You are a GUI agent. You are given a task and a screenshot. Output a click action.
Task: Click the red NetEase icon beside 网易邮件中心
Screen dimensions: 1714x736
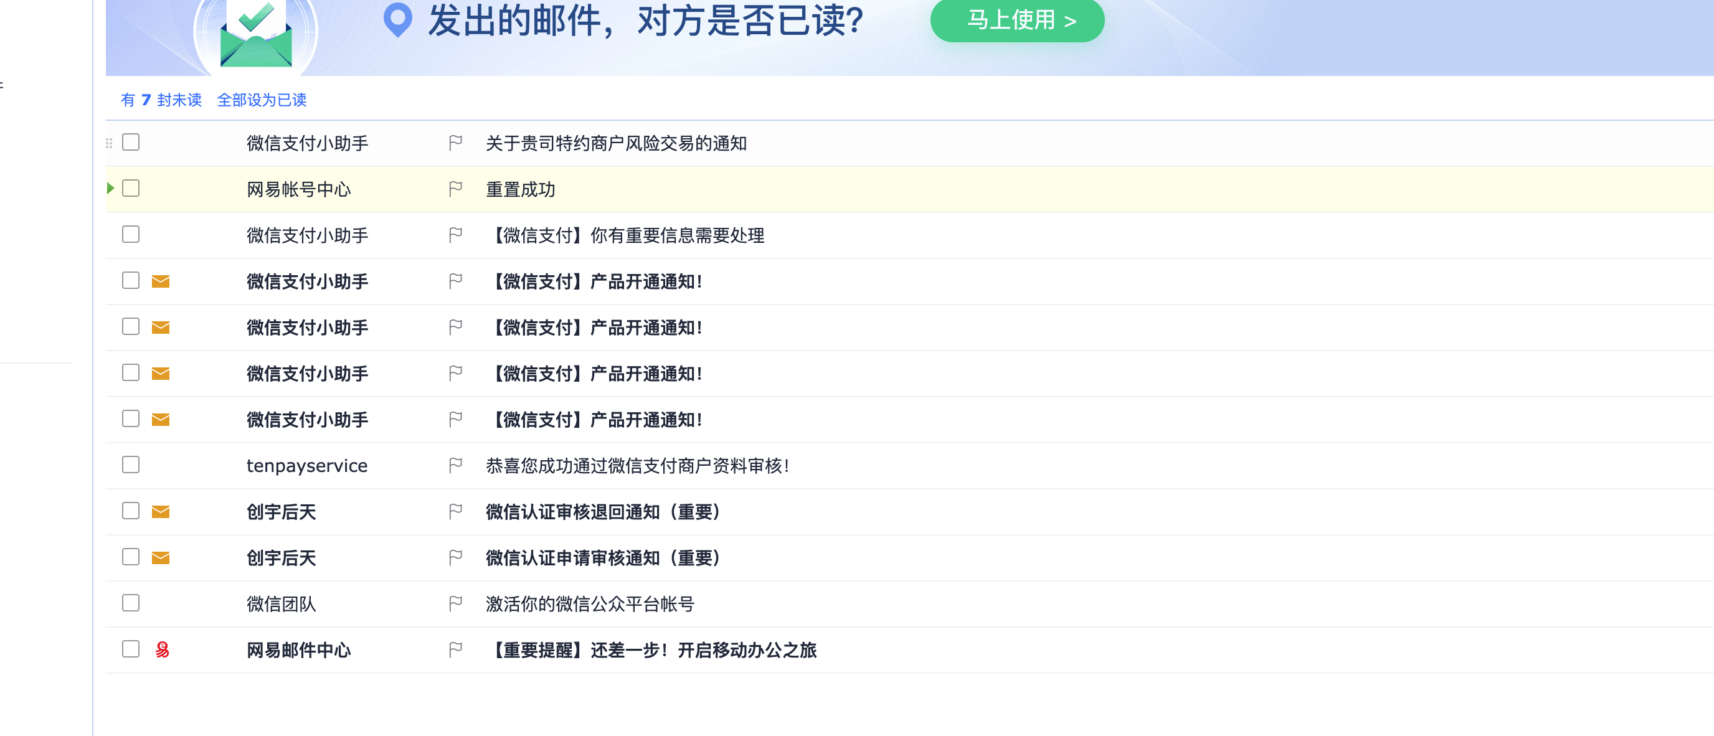click(162, 649)
